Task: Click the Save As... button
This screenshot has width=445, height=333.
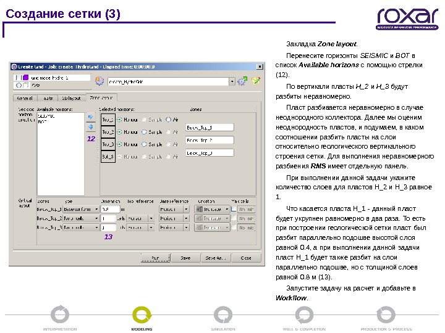Action: 216,258
